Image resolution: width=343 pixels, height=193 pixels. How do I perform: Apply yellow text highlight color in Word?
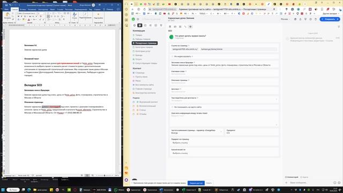(24, 20)
